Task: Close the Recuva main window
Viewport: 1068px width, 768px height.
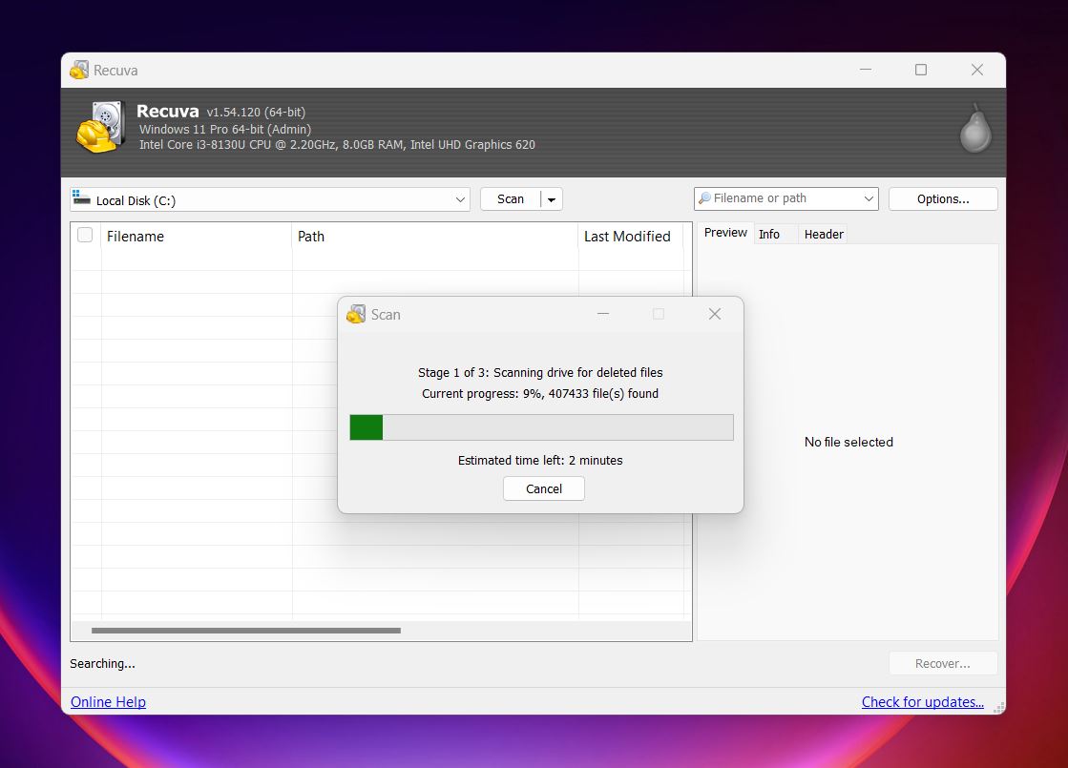Action: pyautogui.click(x=976, y=70)
